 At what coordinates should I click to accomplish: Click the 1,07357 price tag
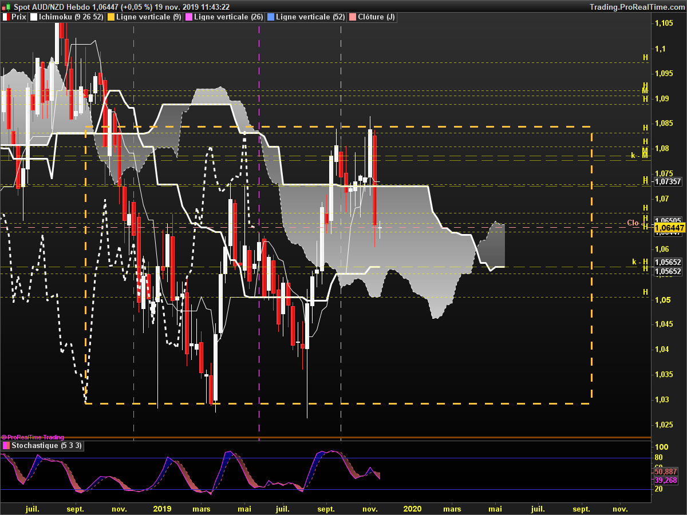tap(668, 181)
